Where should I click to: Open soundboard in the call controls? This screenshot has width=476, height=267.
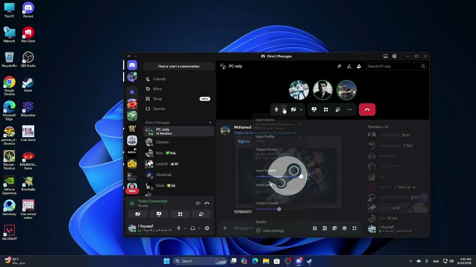point(338,109)
